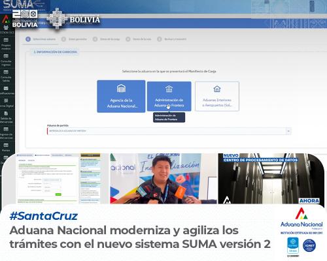Click the Aduana de partida field
The image size is (327, 261).
pos(169,131)
